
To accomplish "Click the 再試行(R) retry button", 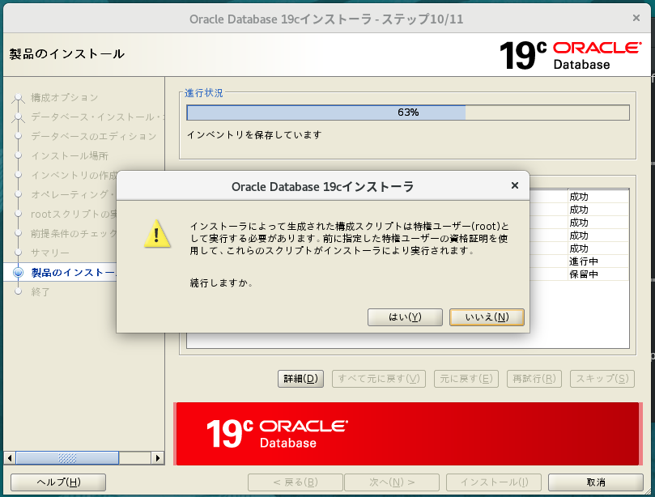I will 534,379.
